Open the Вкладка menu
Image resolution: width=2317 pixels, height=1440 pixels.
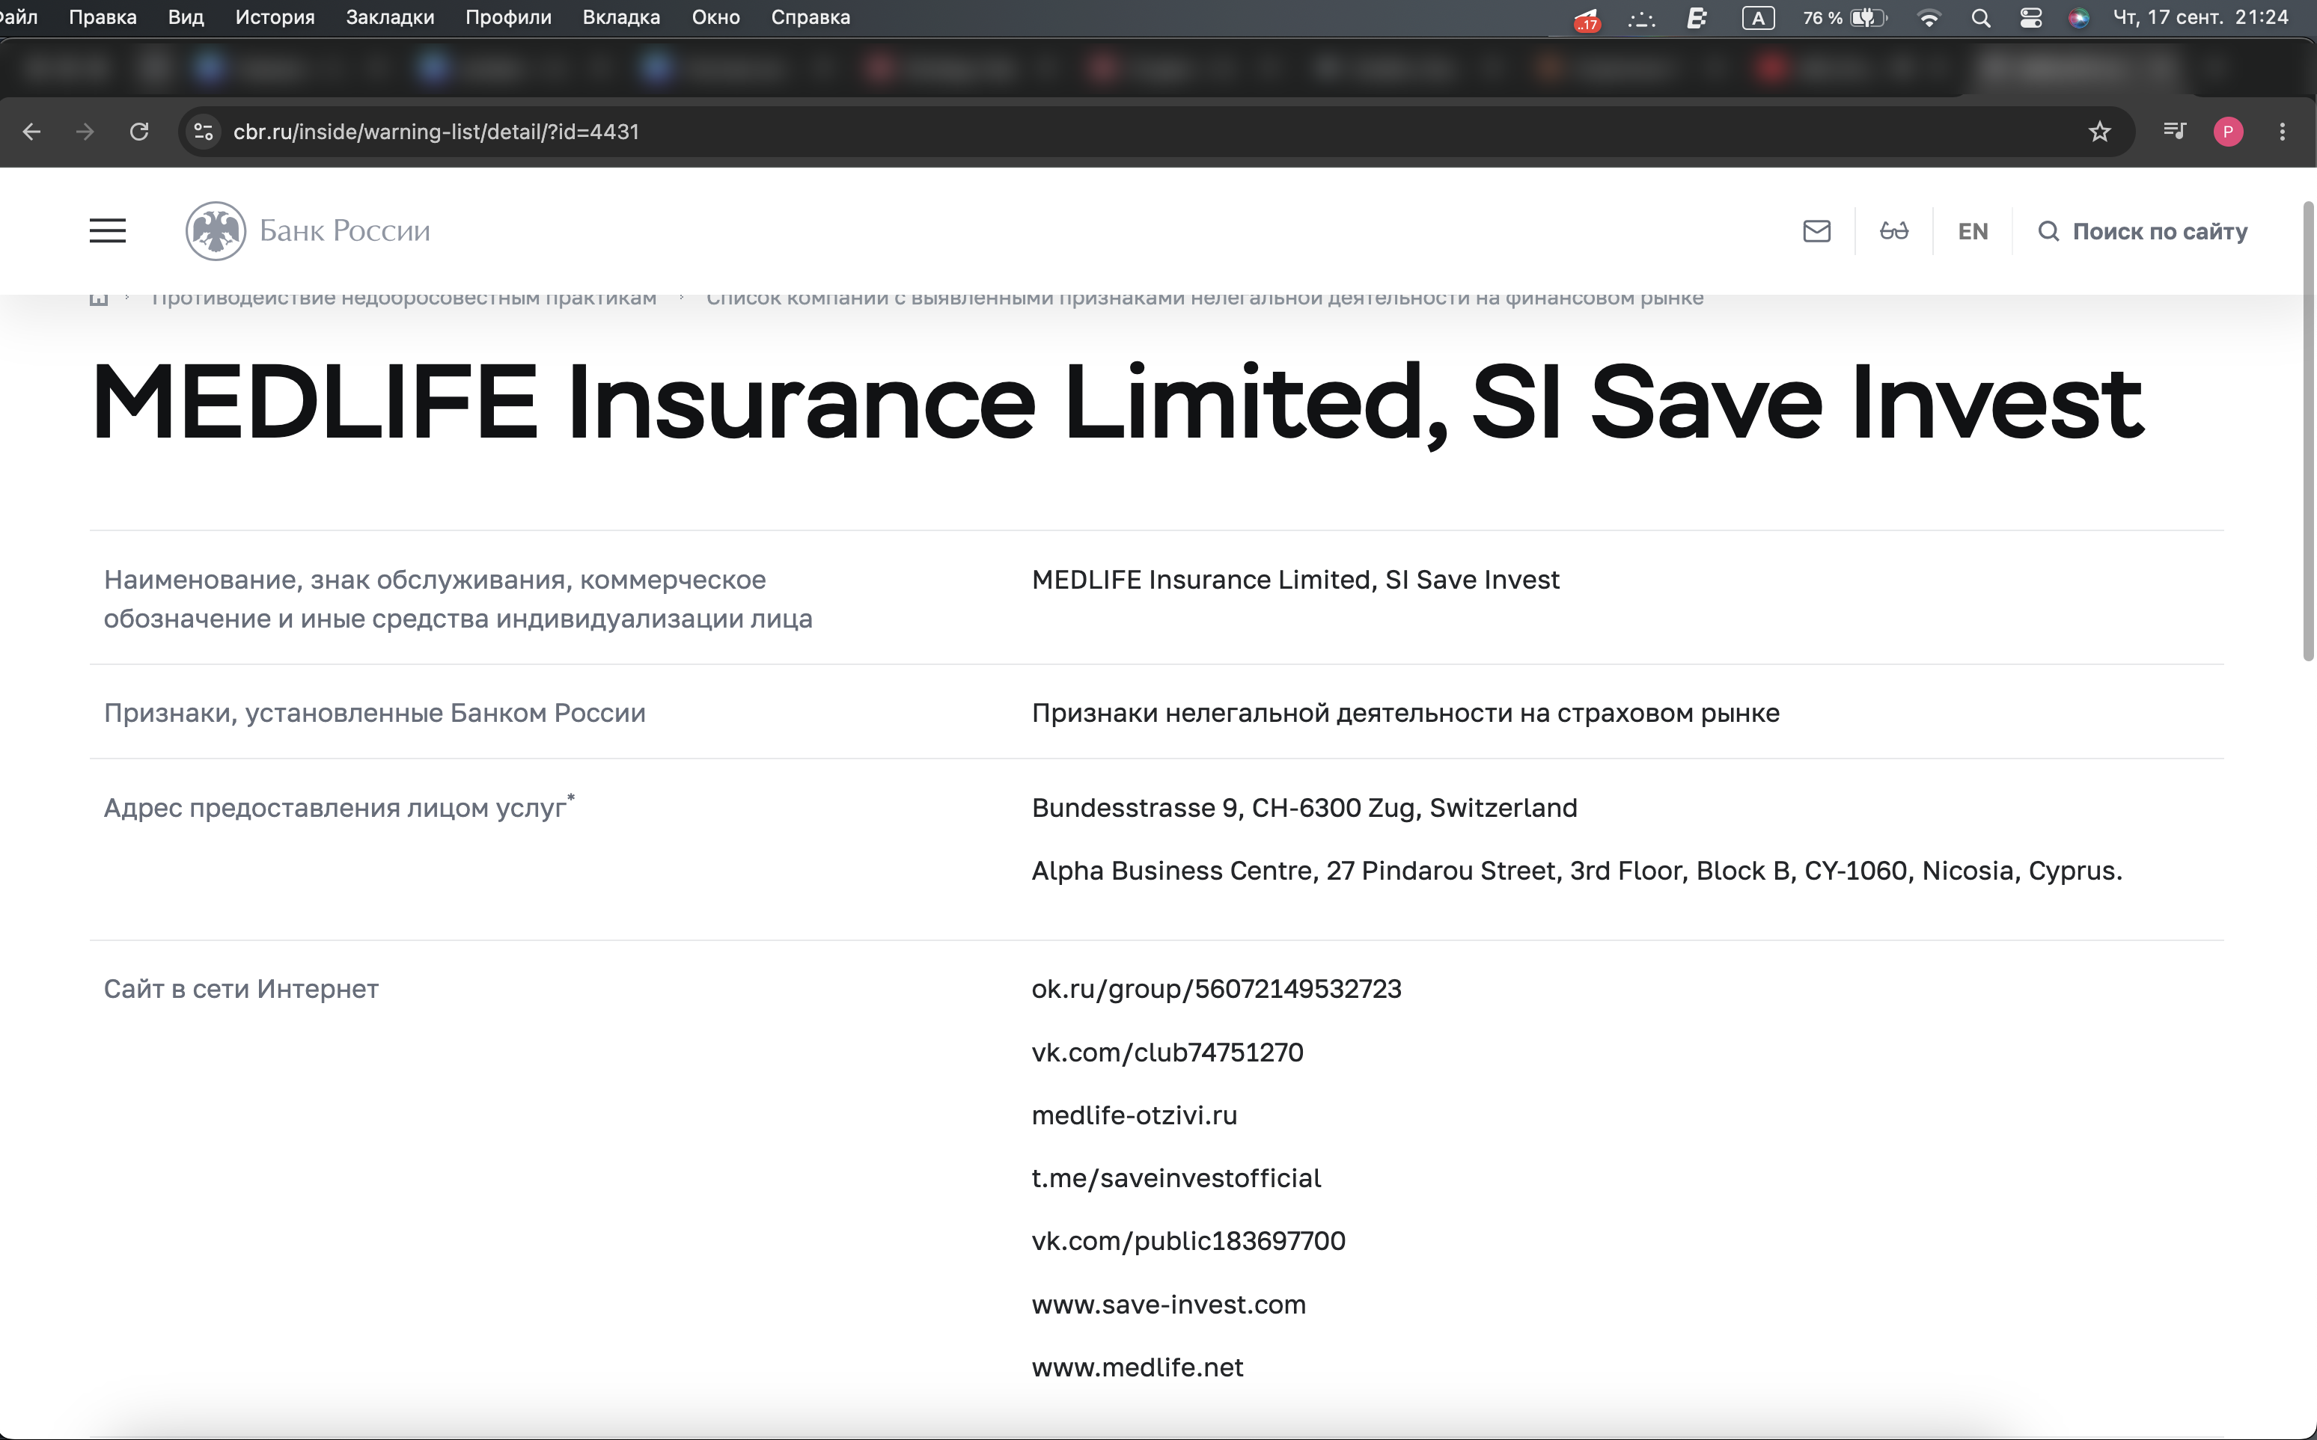(621, 17)
